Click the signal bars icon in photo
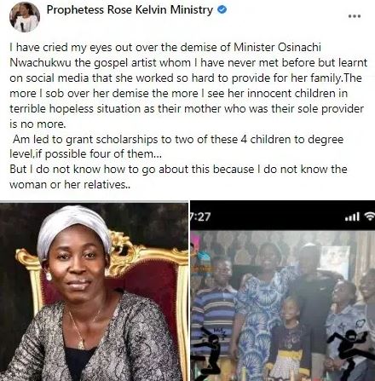 tap(352, 216)
